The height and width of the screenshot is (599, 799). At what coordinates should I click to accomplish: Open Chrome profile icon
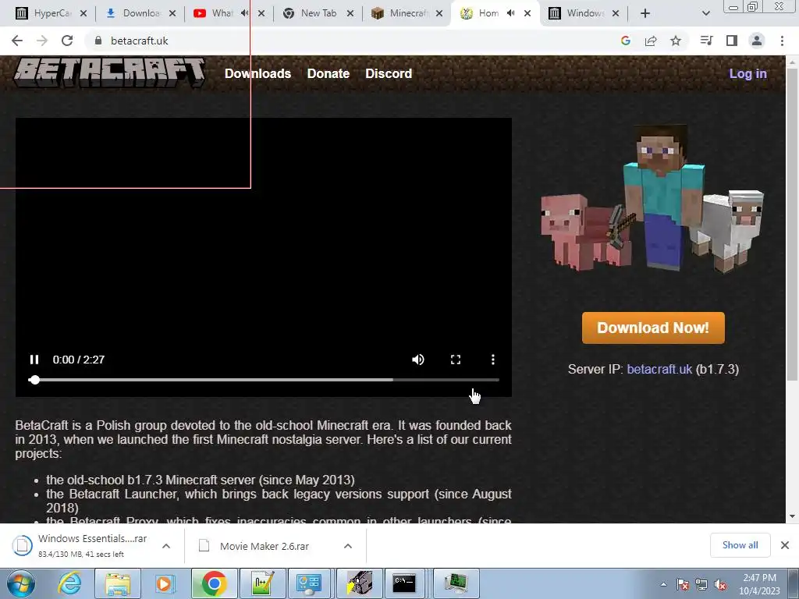point(757,41)
